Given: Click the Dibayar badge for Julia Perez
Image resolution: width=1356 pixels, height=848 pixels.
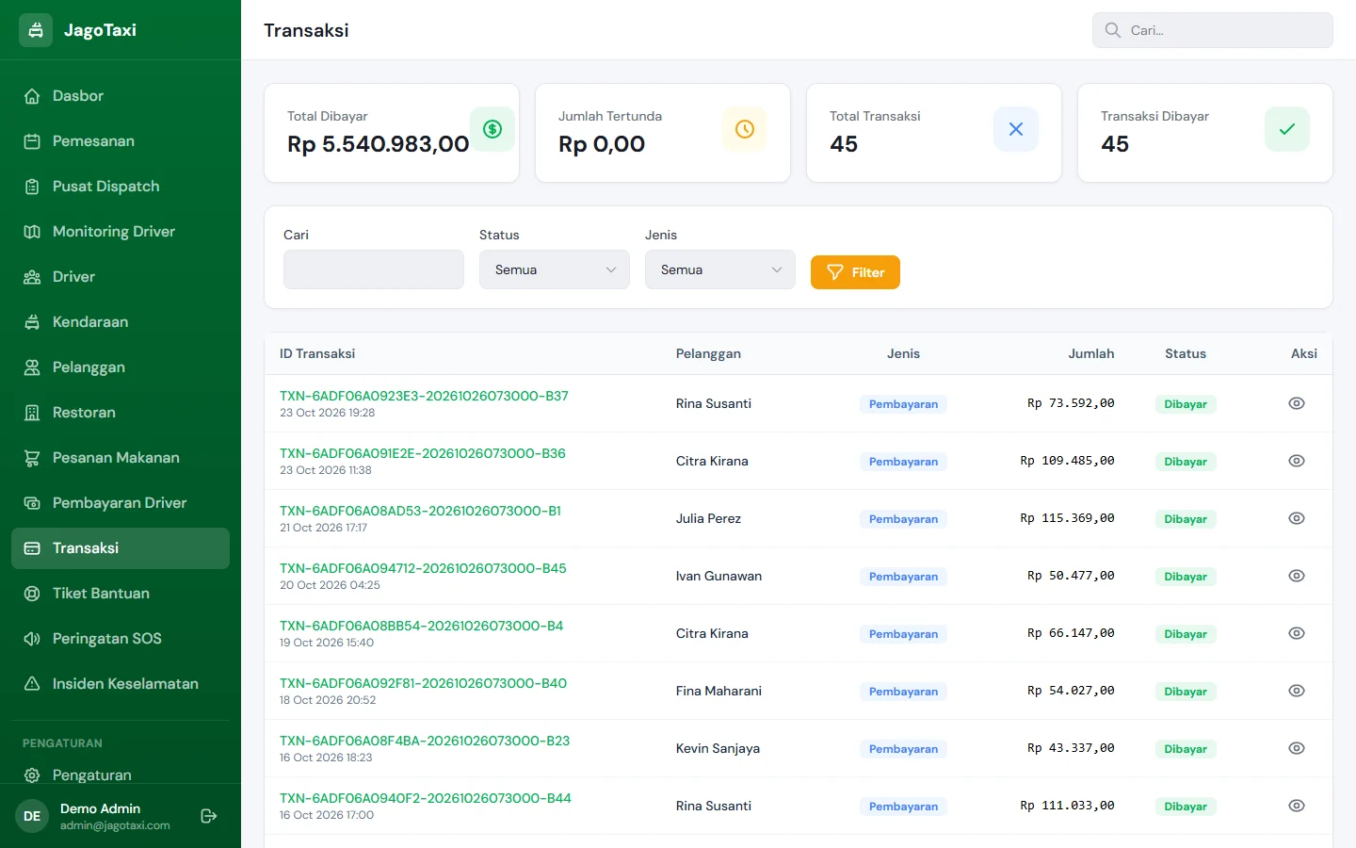Looking at the screenshot, I should 1186,519.
